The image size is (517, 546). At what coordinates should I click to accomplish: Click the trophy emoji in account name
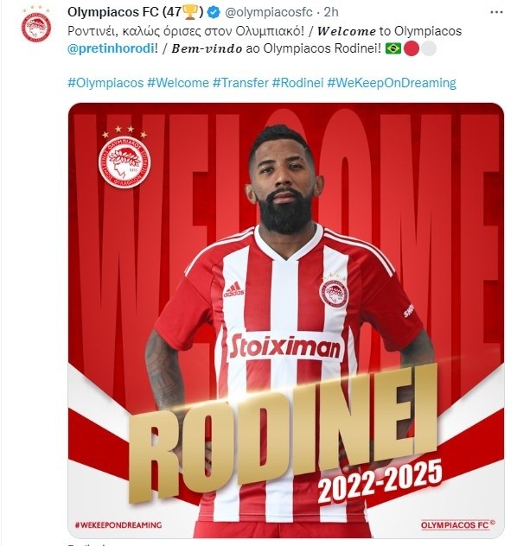point(190,12)
